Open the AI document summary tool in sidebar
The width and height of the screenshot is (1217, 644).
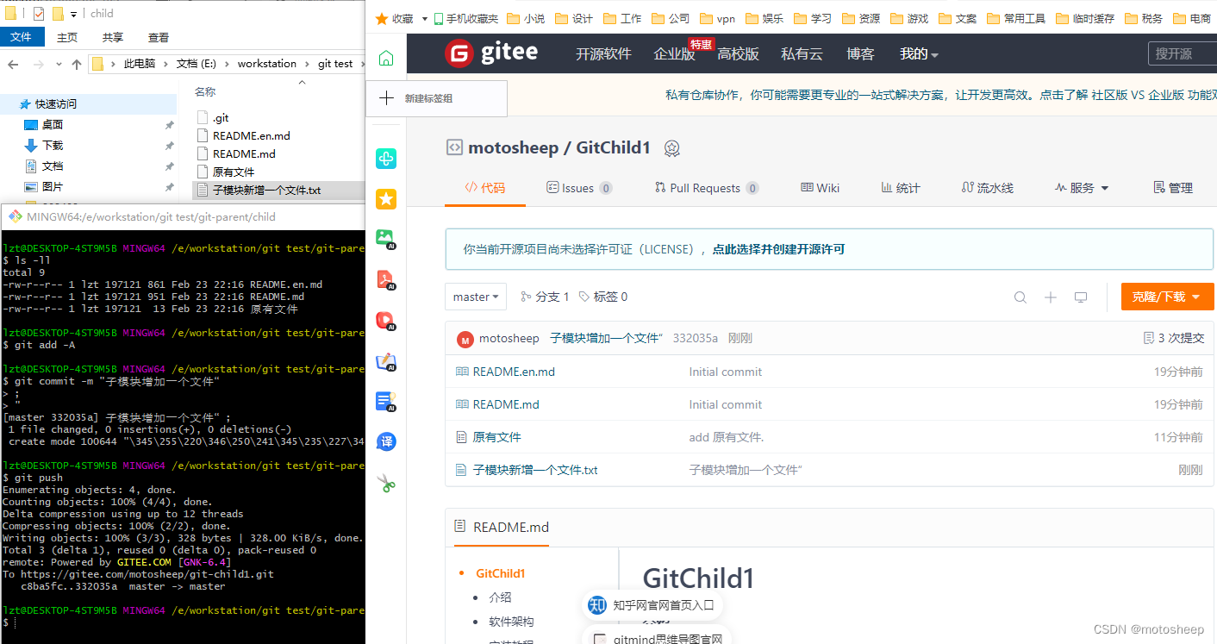(386, 401)
